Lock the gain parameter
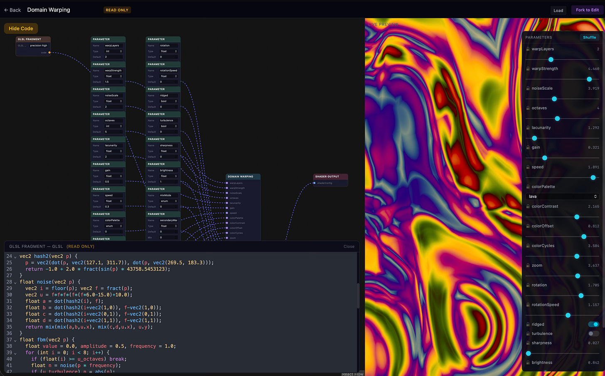605x376 pixels. 528,147
